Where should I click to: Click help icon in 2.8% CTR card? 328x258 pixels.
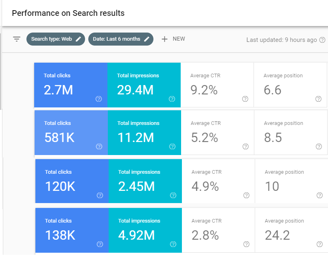tap(246, 244)
